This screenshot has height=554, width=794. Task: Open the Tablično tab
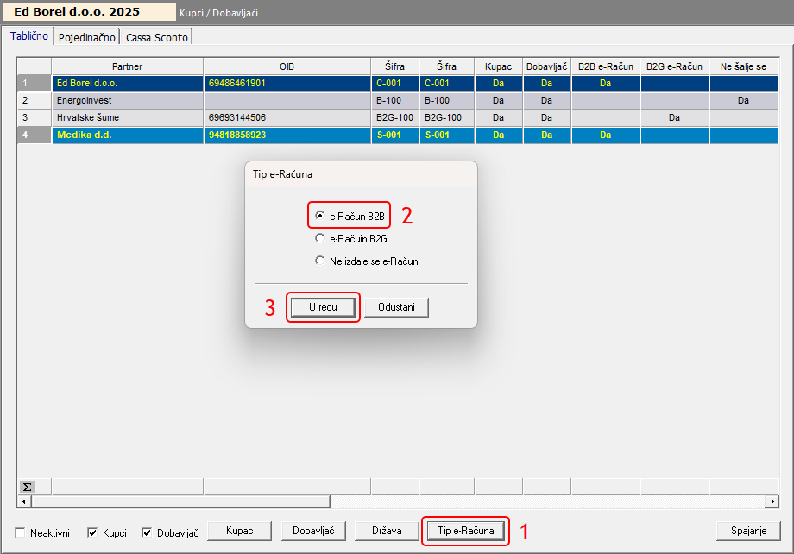[x=29, y=36]
